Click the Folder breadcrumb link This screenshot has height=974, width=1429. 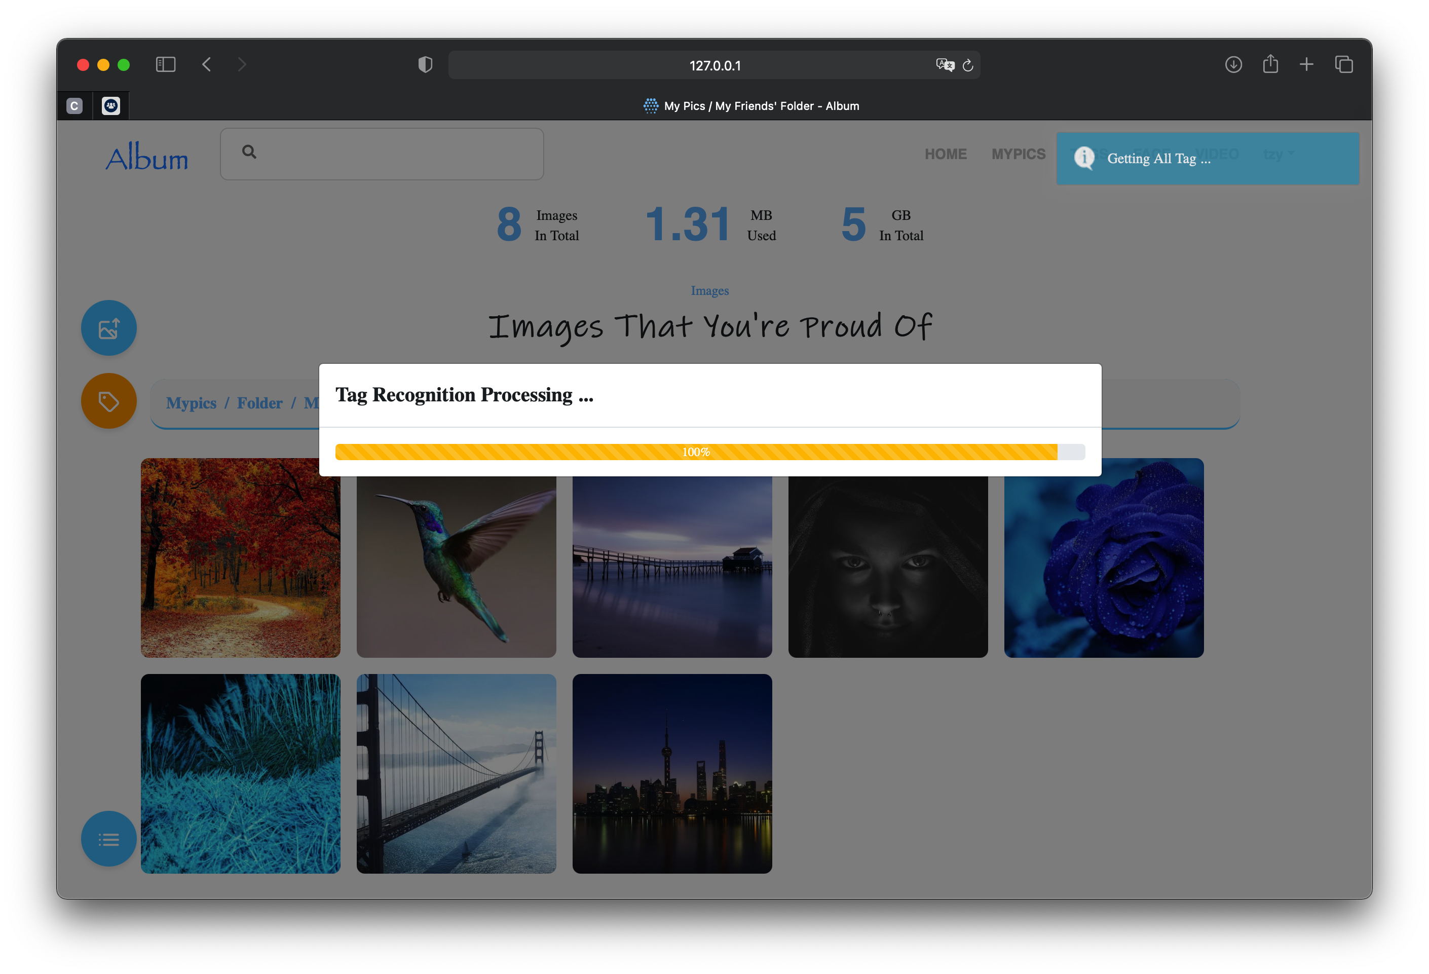click(x=259, y=403)
